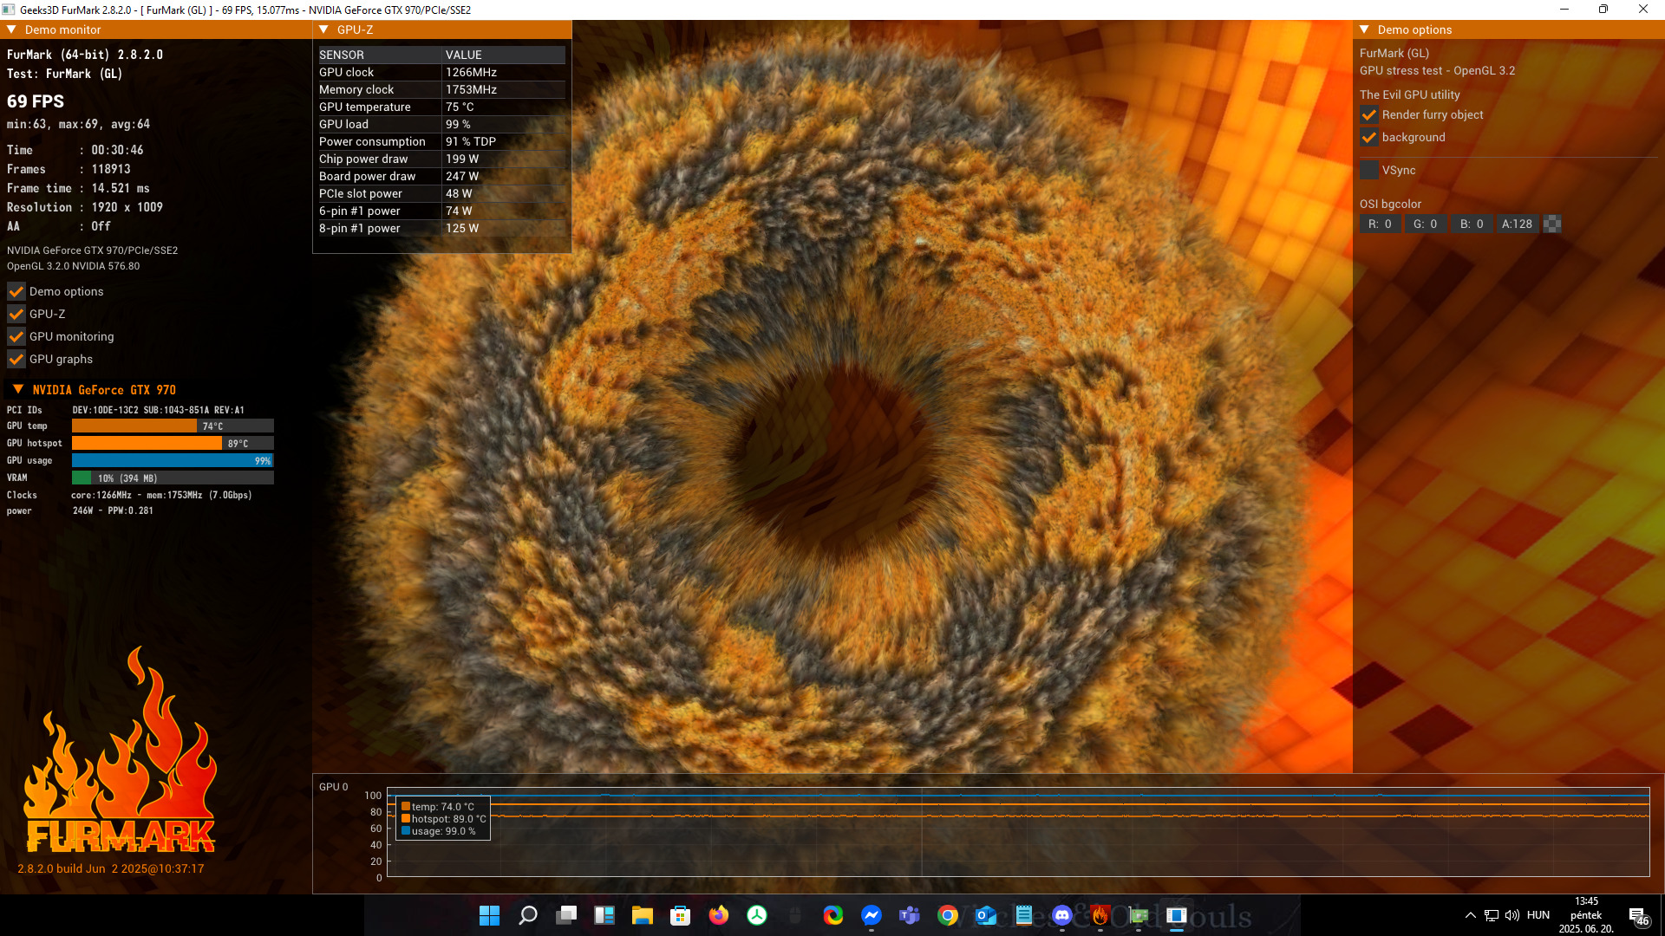Collapse the Demo monitor panel
This screenshot has height=936, width=1665.
12,29
